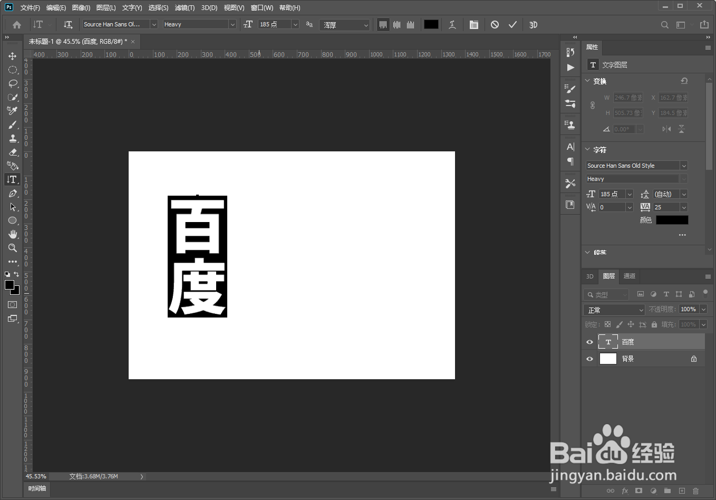Image resolution: width=716 pixels, height=500 pixels.
Task: Toggle layer filtering on/off switch
Action: 705,293
